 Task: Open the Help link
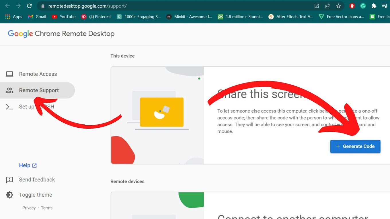(x=25, y=165)
